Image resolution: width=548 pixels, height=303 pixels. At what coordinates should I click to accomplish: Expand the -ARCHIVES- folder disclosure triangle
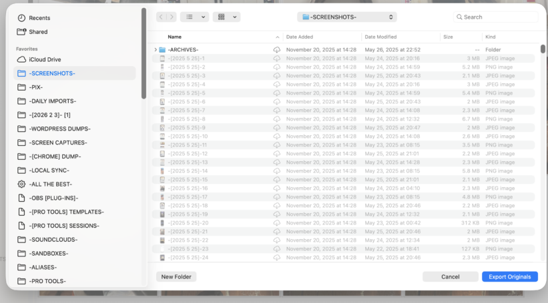[156, 50]
